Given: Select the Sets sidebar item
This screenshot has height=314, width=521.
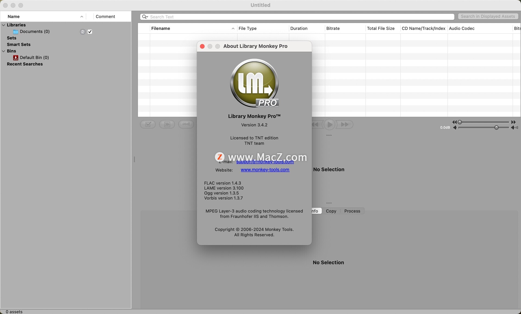Looking at the screenshot, I should [x=12, y=38].
